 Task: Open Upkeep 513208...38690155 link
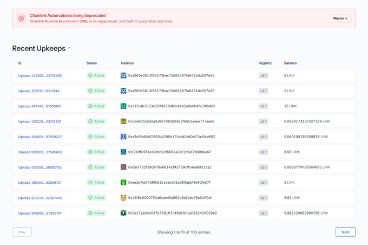pos(40,167)
